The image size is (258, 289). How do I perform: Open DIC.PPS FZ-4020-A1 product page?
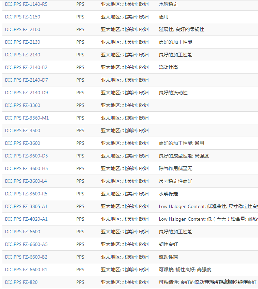click(x=26, y=219)
